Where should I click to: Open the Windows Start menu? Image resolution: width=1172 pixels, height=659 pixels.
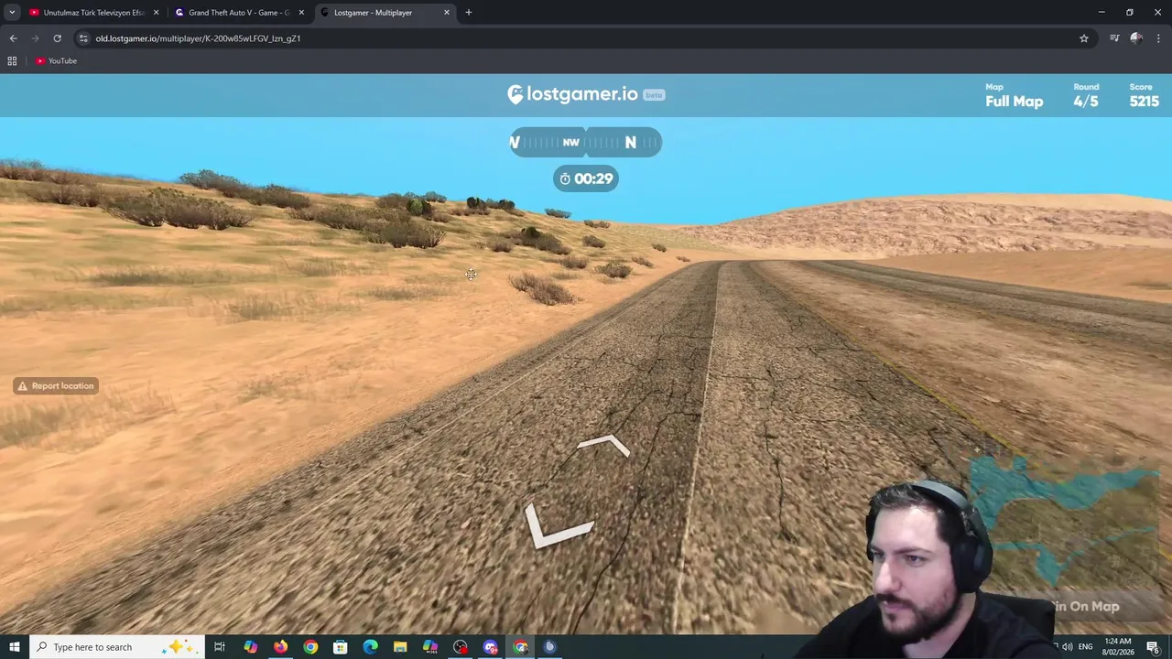[14, 647]
